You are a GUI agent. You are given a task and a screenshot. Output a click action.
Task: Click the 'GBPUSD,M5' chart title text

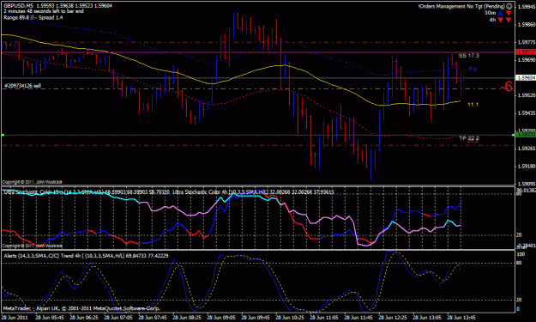[x=19, y=5]
